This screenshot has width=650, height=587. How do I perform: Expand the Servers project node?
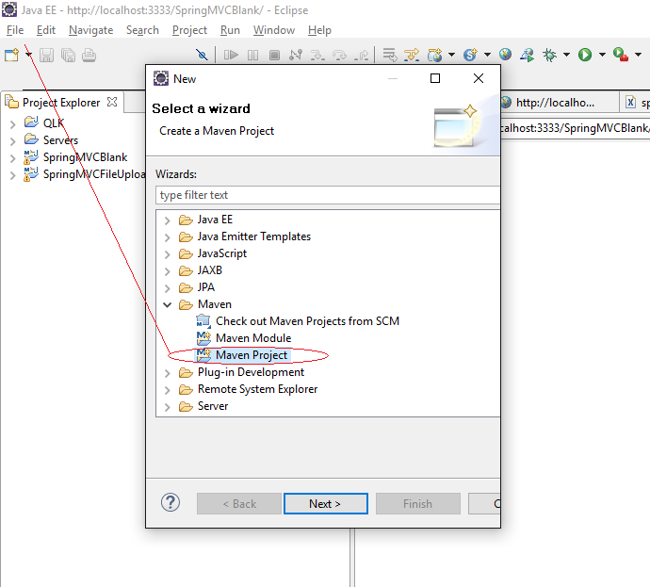click(13, 141)
